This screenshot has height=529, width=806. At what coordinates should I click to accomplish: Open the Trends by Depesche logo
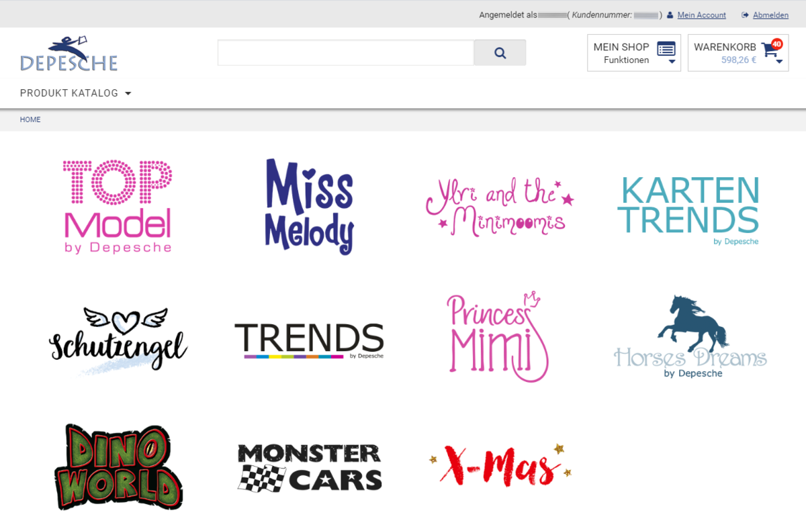[309, 341]
